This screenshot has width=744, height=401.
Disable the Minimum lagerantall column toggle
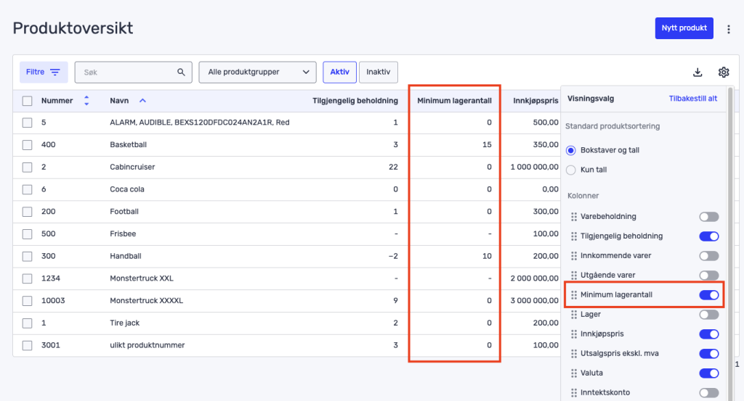pos(708,295)
